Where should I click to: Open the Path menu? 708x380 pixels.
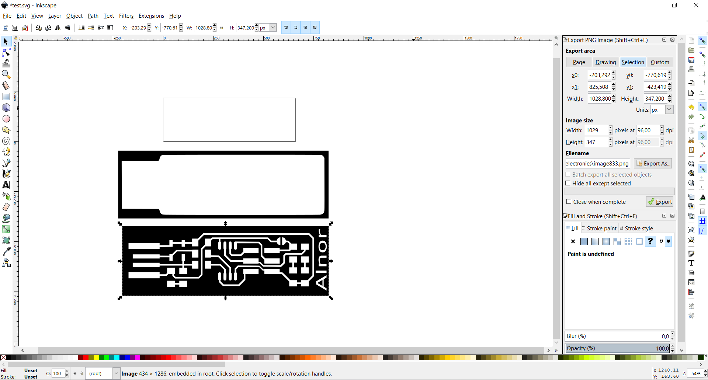coord(93,16)
